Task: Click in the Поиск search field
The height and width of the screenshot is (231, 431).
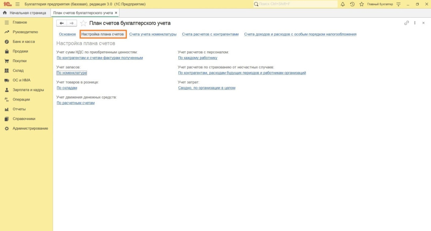Action: [x=295, y=4]
